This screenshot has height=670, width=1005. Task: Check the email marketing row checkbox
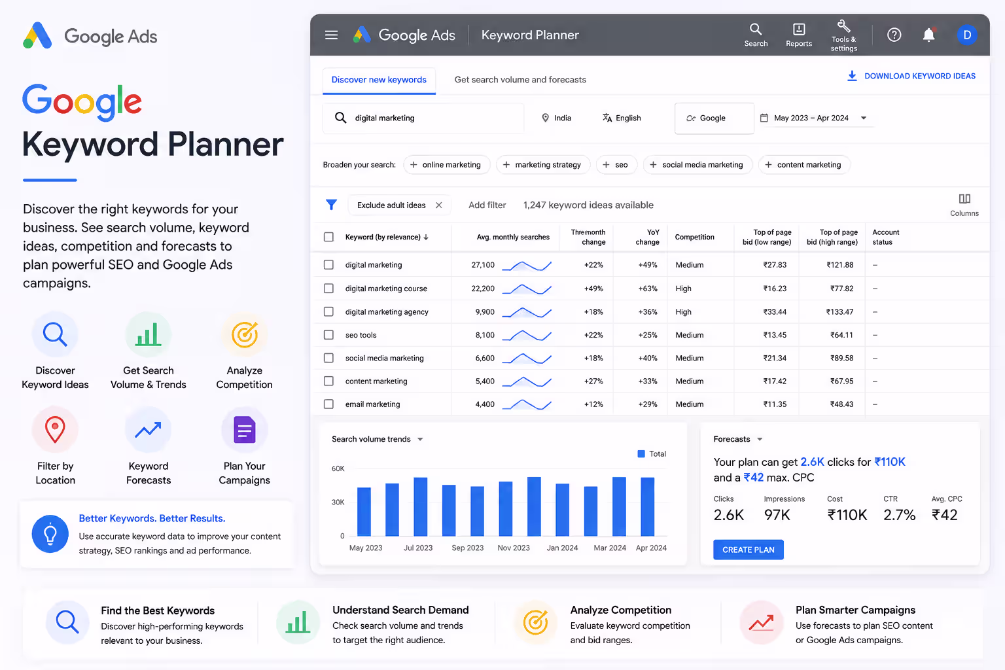coord(328,404)
